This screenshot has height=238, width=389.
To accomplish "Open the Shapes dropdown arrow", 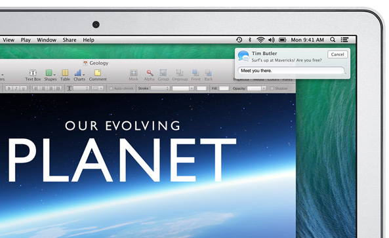I will point(54,74).
